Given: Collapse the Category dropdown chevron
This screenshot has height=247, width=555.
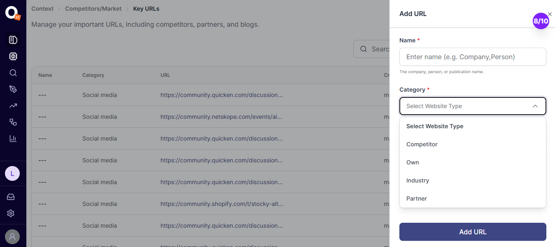Looking at the screenshot, I should 535,106.
